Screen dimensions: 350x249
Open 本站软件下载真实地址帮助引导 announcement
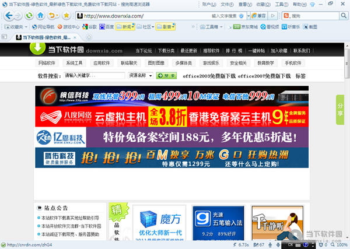click(69, 218)
